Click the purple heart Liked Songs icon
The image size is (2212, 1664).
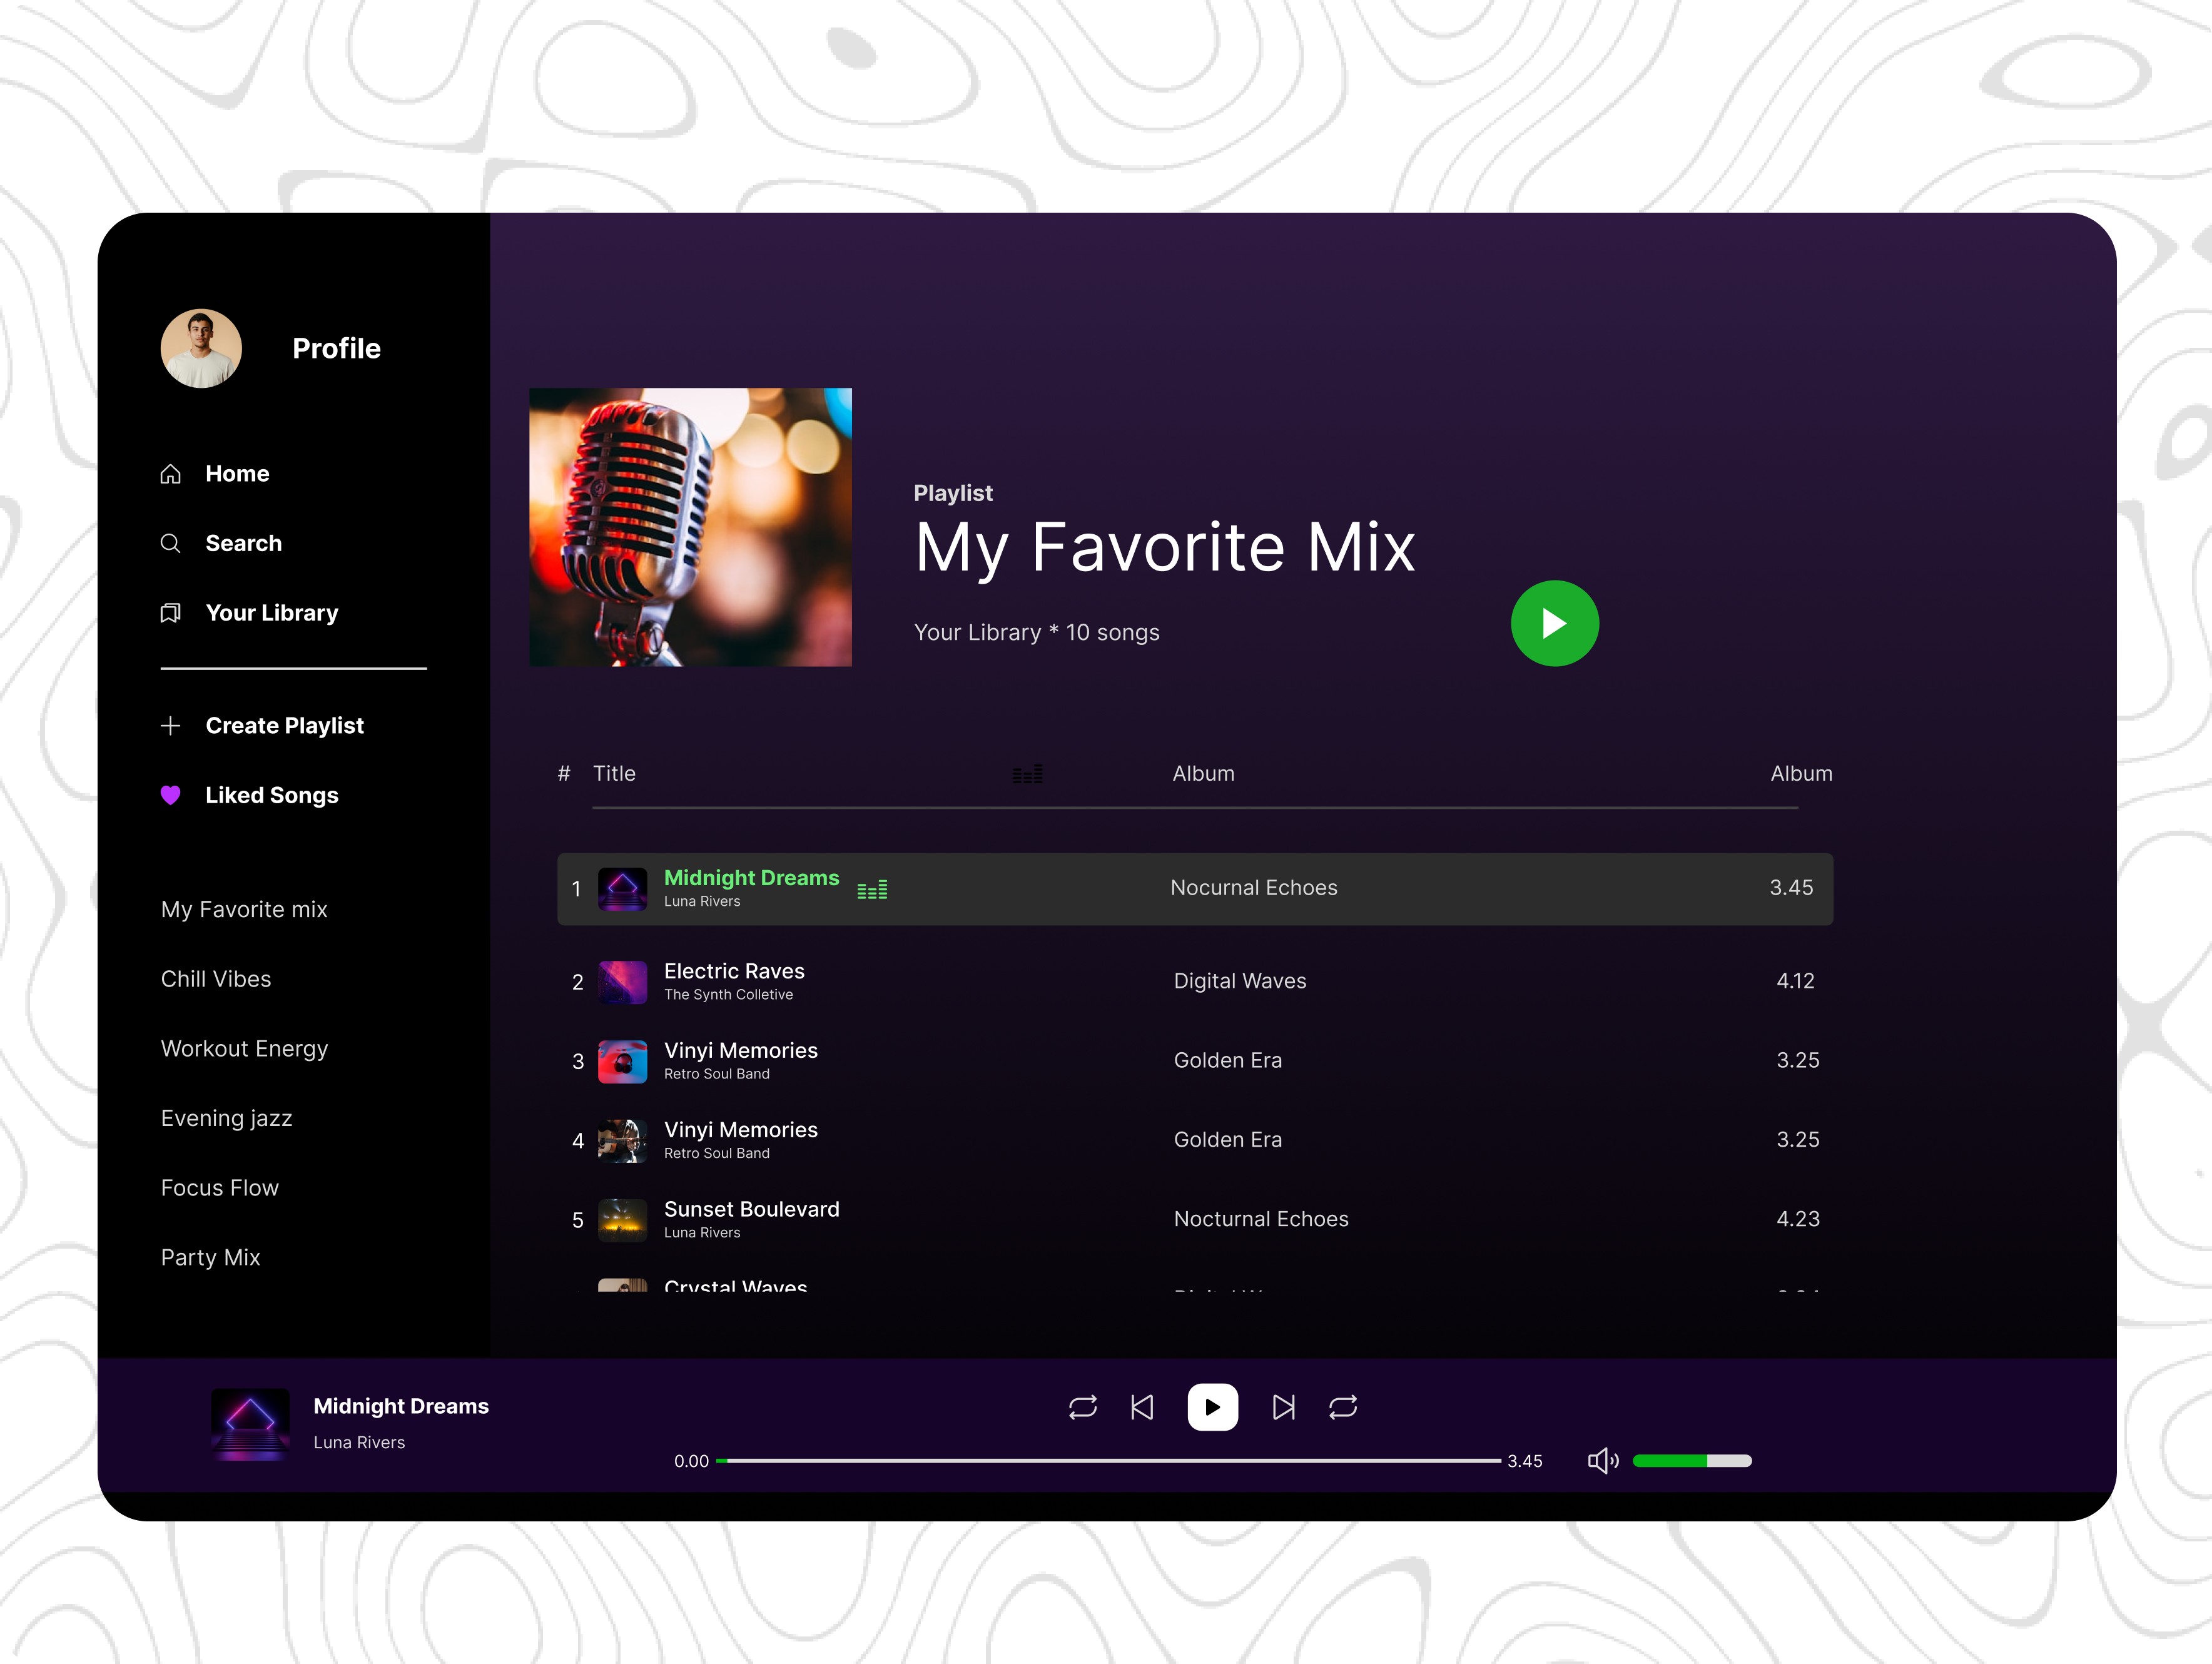(x=171, y=795)
